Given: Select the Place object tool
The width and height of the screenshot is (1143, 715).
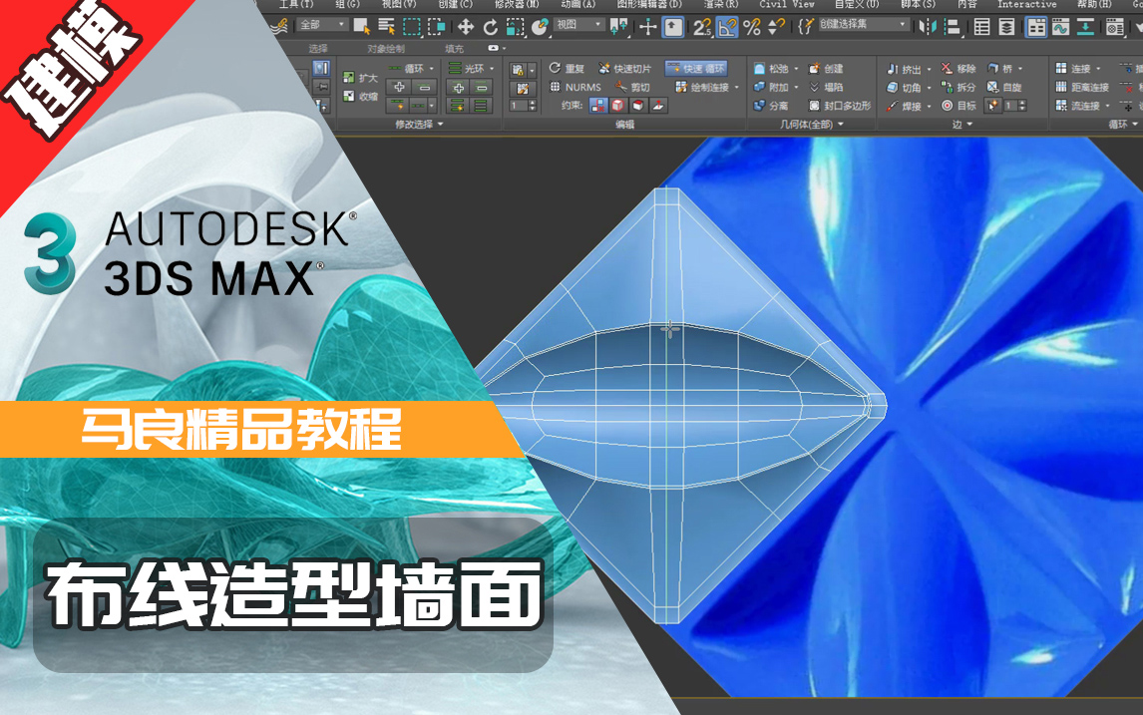Looking at the screenshot, I should (541, 28).
